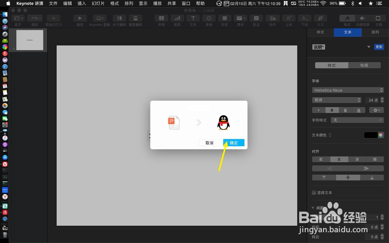Click the 24 点 font size field

[x=372, y=100]
